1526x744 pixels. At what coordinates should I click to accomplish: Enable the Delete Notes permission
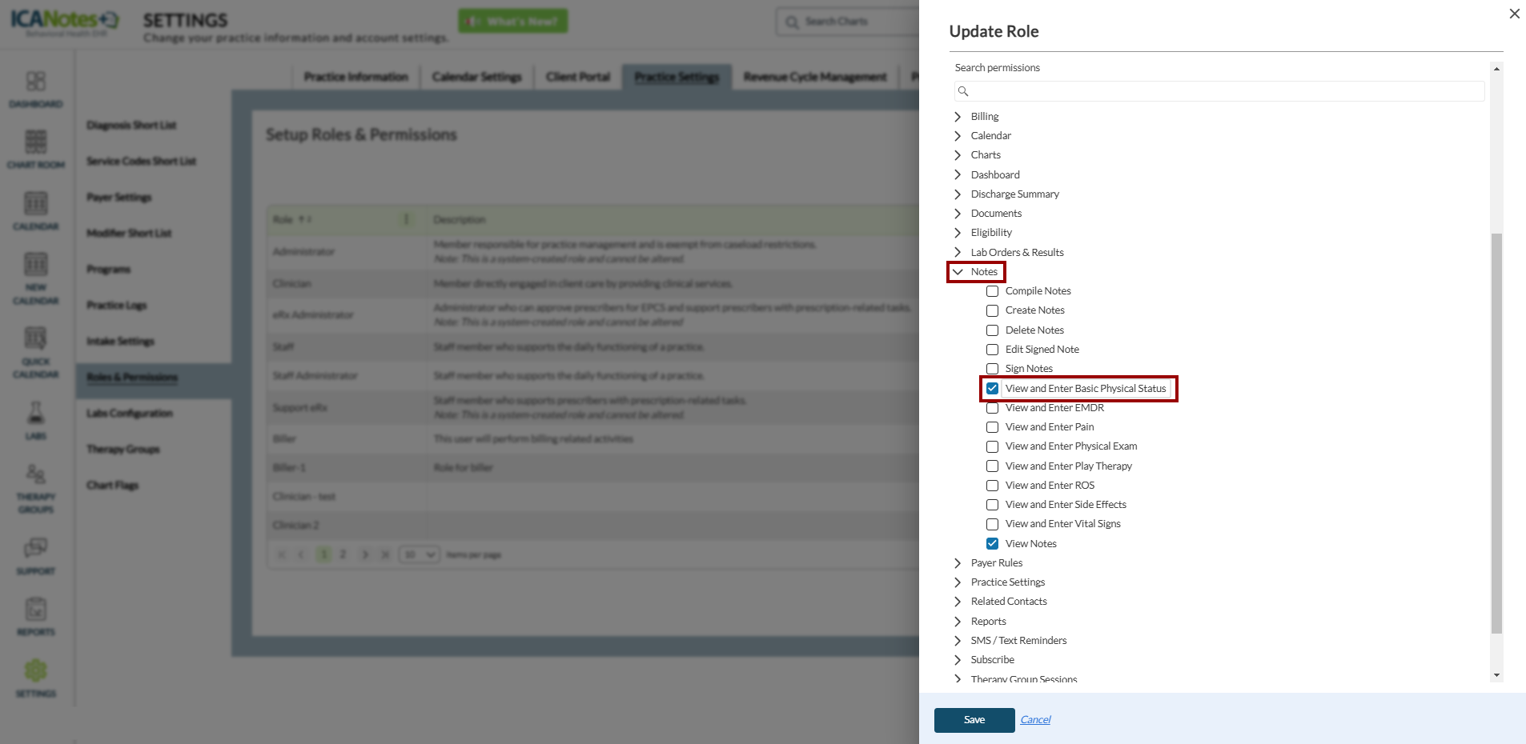(992, 330)
